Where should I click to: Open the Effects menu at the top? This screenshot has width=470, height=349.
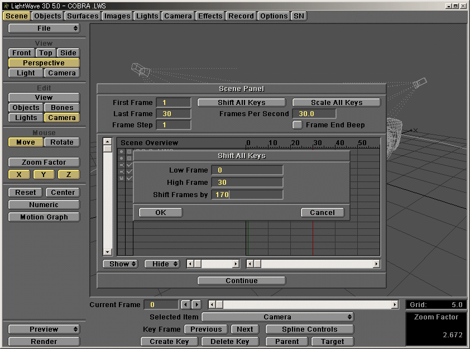click(x=210, y=16)
